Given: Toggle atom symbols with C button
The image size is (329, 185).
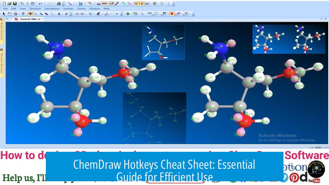Looking at the screenshot, I should pyautogui.click(x=137, y=3).
